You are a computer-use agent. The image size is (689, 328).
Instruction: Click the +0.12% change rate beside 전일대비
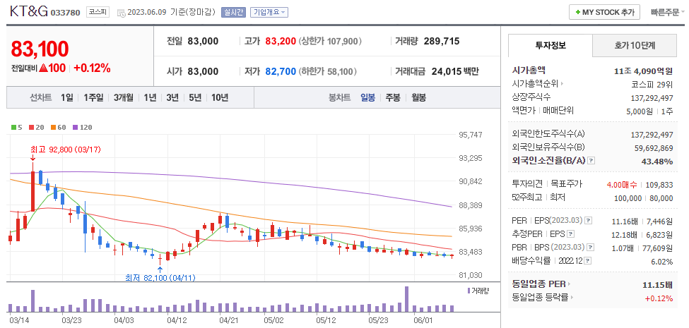tap(92, 68)
